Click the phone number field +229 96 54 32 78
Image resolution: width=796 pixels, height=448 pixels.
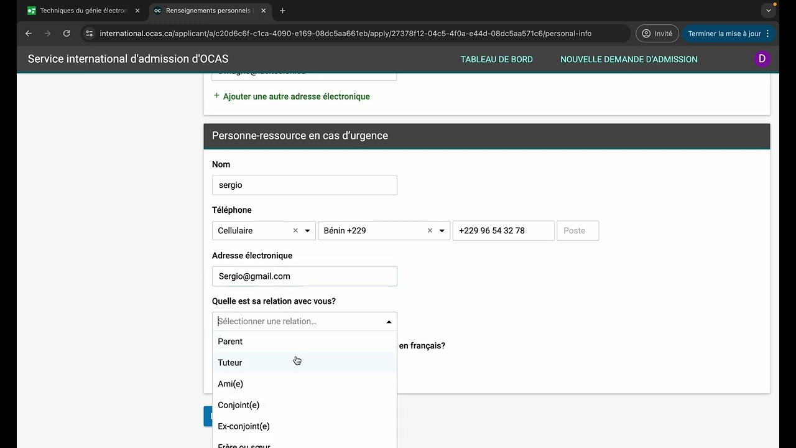pos(503,231)
